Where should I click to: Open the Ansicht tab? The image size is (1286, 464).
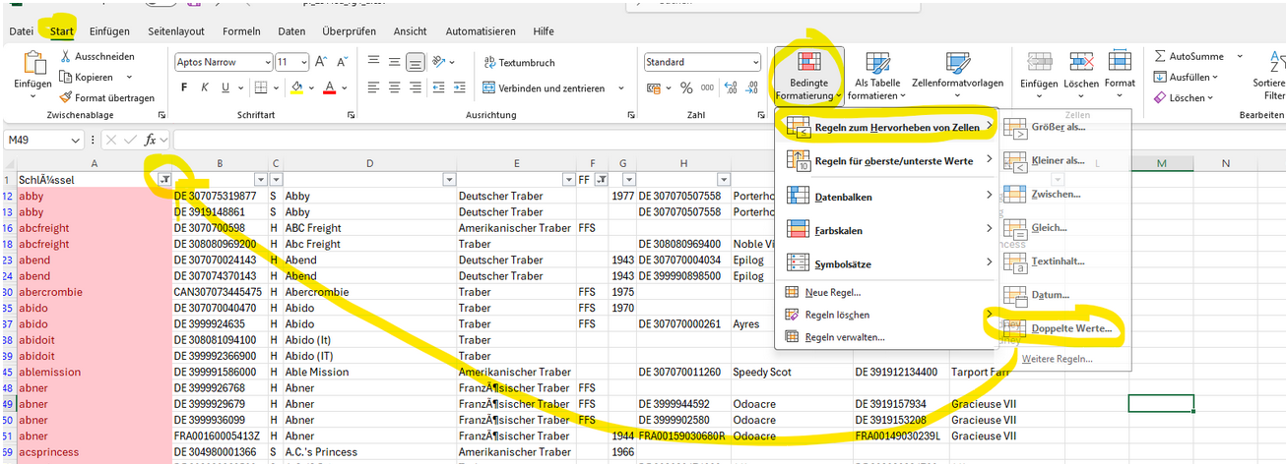[x=411, y=31]
